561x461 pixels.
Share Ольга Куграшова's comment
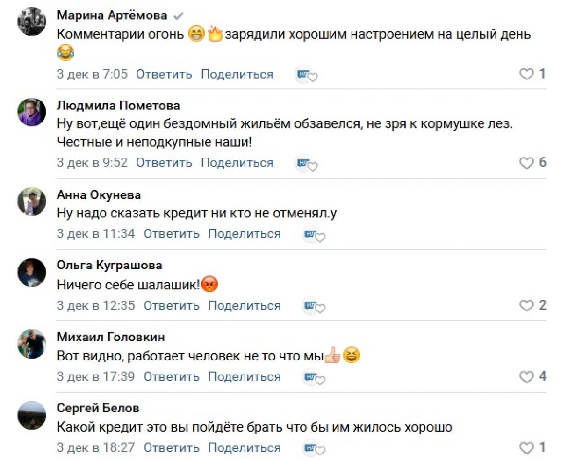pos(245,306)
